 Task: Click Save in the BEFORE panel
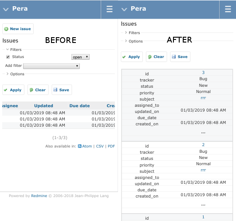(62, 90)
